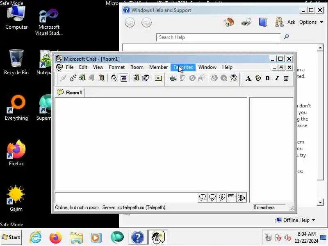Viewport: 328px width, 246px height.
Task: Click the chat message input field
Action: point(126,198)
